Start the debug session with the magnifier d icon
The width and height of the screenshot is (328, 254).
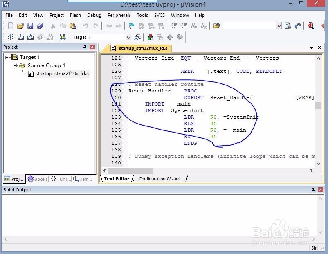pyautogui.click(x=310, y=26)
